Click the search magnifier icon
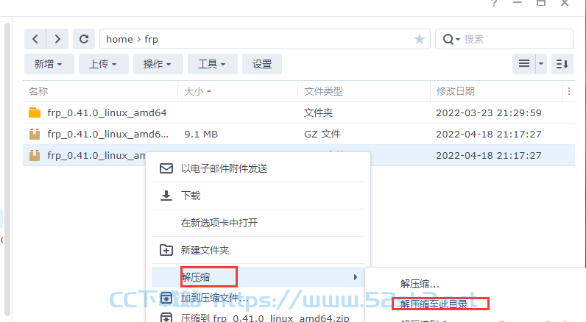This screenshot has width=586, height=322. click(x=448, y=39)
